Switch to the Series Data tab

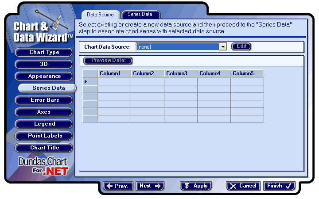tap(140, 14)
